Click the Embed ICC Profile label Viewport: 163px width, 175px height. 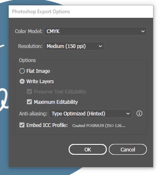(x=47, y=125)
